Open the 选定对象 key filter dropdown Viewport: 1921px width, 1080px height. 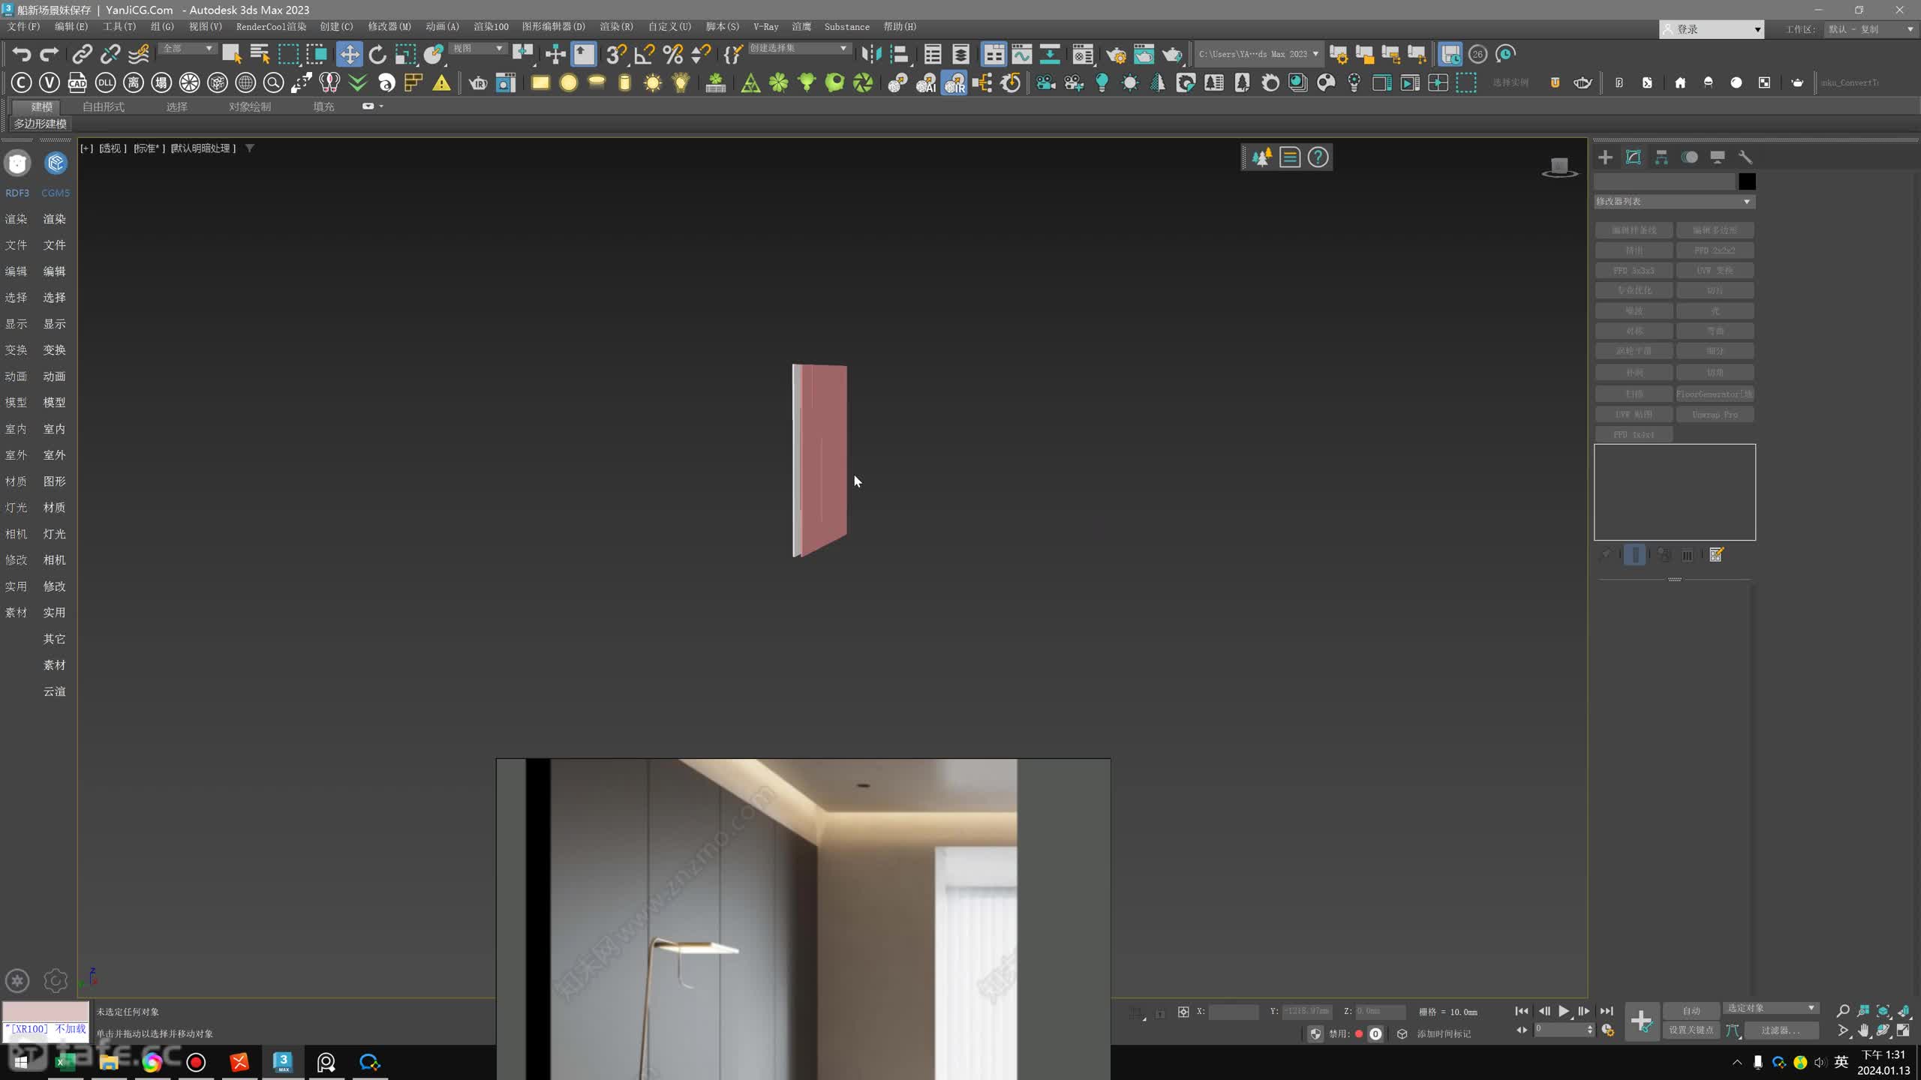point(1771,1008)
